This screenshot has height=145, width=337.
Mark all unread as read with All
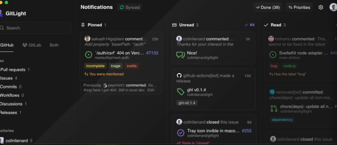(249, 25)
